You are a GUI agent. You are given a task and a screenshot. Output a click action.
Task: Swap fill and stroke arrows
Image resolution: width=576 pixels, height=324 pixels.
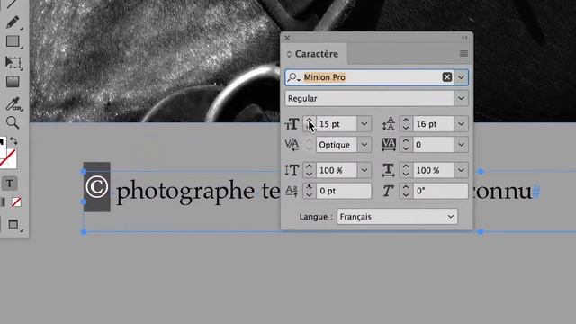[x=14, y=140]
